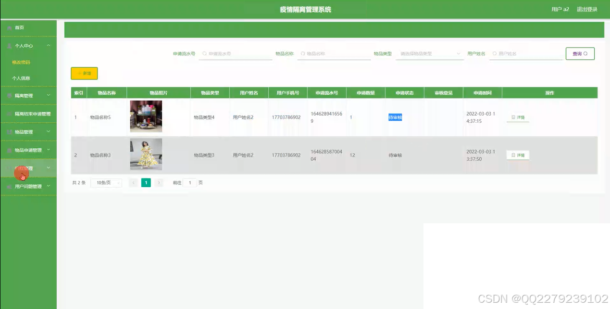Expand the 隔离管理 menu chevron
610x309 pixels.
pyautogui.click(x=48, y=95)
